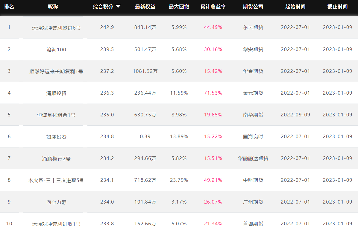
Task: Select futures company 广州期货
Action: pyautogui.click(x=253, y=202)
